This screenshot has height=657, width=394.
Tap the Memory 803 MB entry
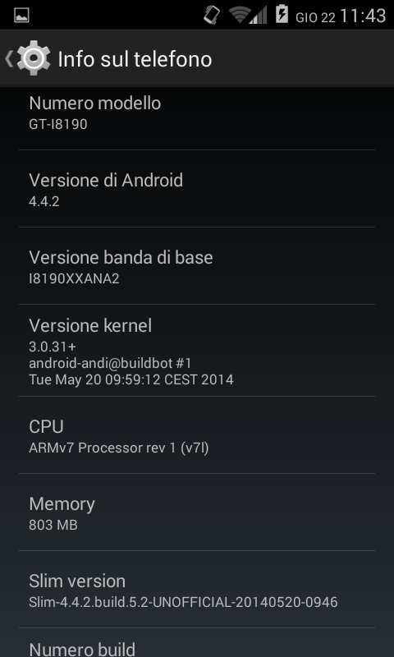pos(197,512)
